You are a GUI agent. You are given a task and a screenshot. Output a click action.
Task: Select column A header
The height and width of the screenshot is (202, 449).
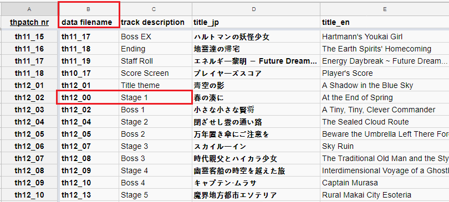[x=29, y=9]
